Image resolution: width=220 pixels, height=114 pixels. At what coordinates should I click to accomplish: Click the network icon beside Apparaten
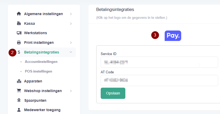pyautogui.click(x=19, y=81)
